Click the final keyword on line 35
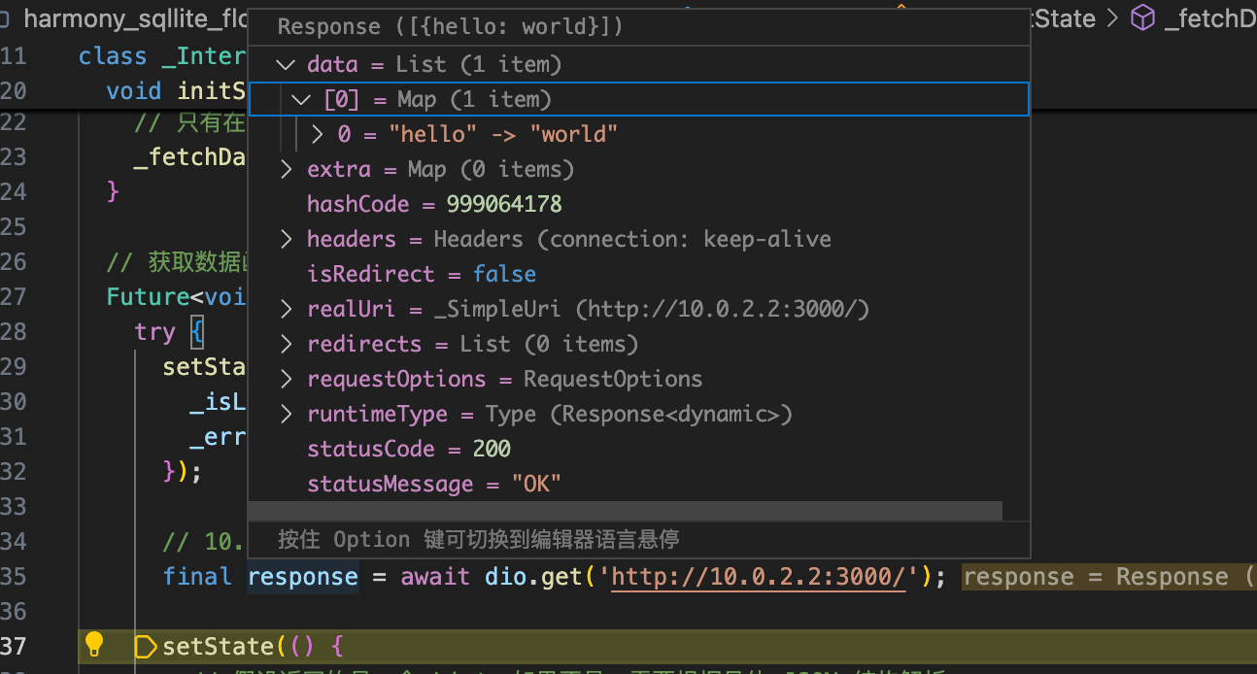The height and width of the screenshot is (674, 1257). [197, 577]
